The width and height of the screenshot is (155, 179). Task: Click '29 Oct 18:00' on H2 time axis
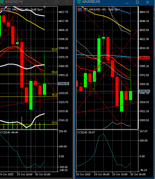pyautogui.click(x=25, y=174)
